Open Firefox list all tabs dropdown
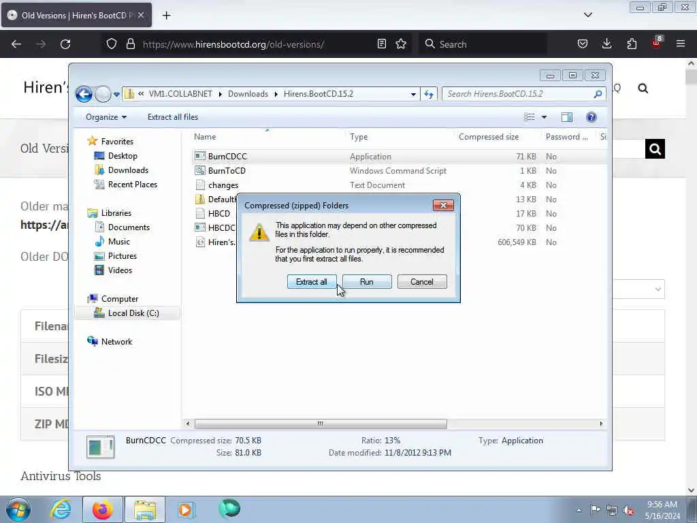This screenshot has width=697, height=523. [587, 15]
